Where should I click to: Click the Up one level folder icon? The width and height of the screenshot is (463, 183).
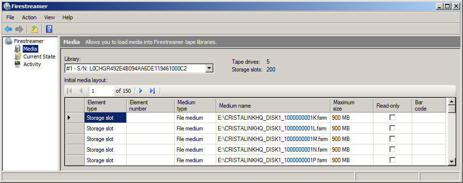34,29
